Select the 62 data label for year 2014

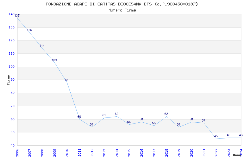[116, 114]
